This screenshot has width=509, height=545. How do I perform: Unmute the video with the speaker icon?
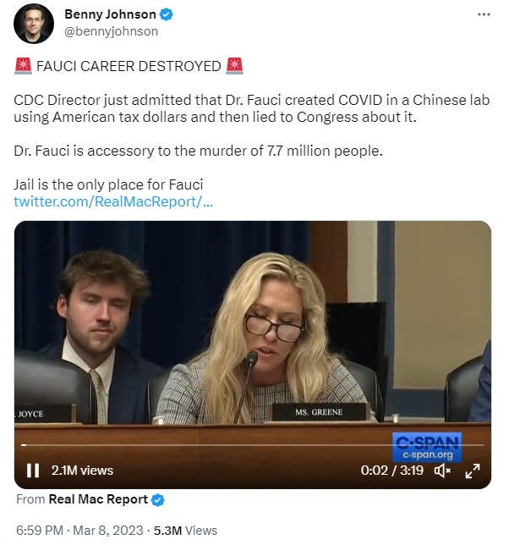[442, 471]
